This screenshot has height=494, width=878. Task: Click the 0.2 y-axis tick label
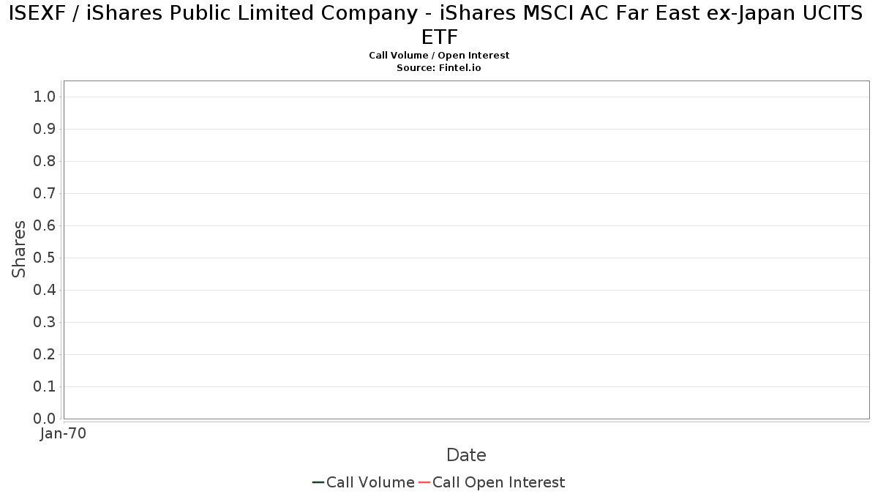click(45, 355)
